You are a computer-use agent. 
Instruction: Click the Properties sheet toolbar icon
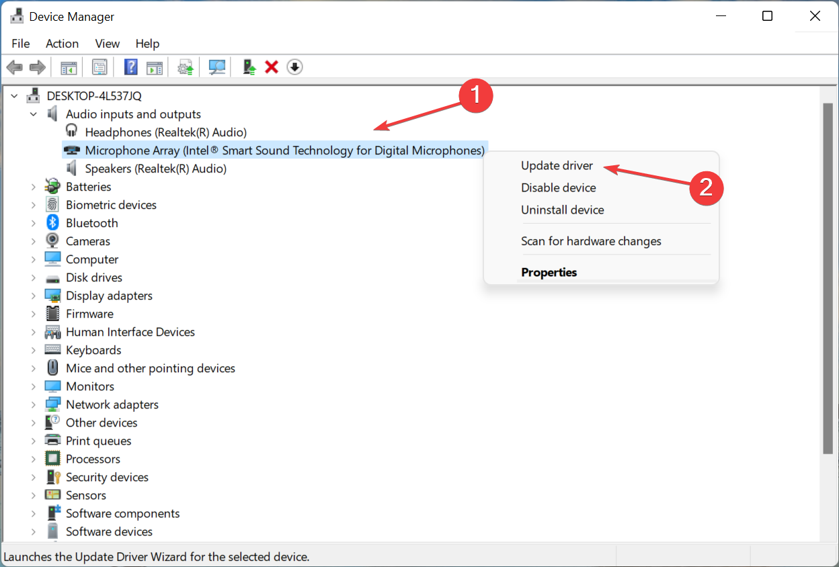coord(99,67)
